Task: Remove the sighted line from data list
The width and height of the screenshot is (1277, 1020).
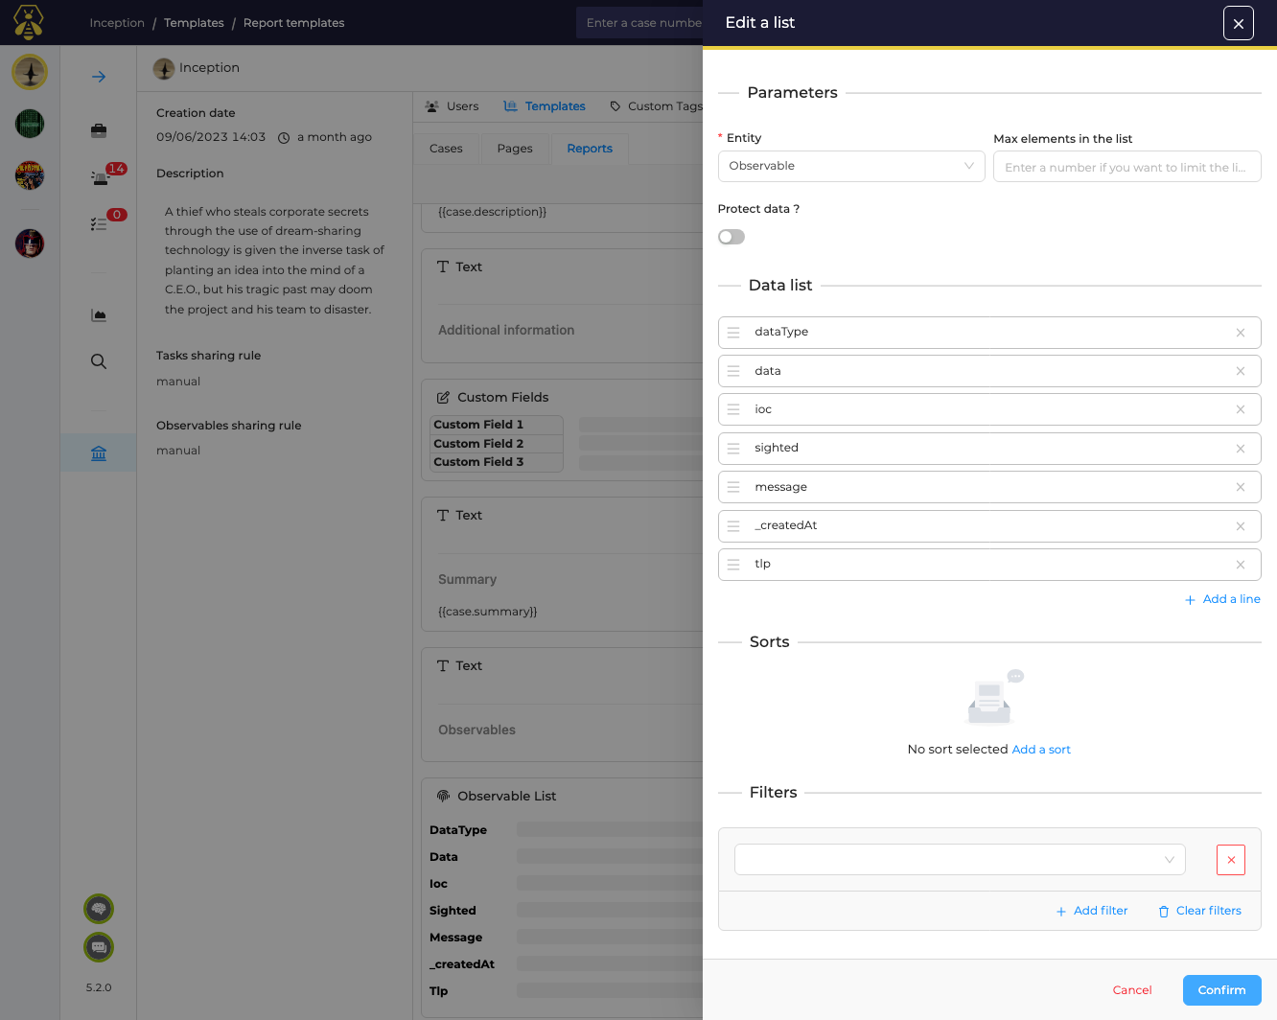Action: [x=1240, y=449]
